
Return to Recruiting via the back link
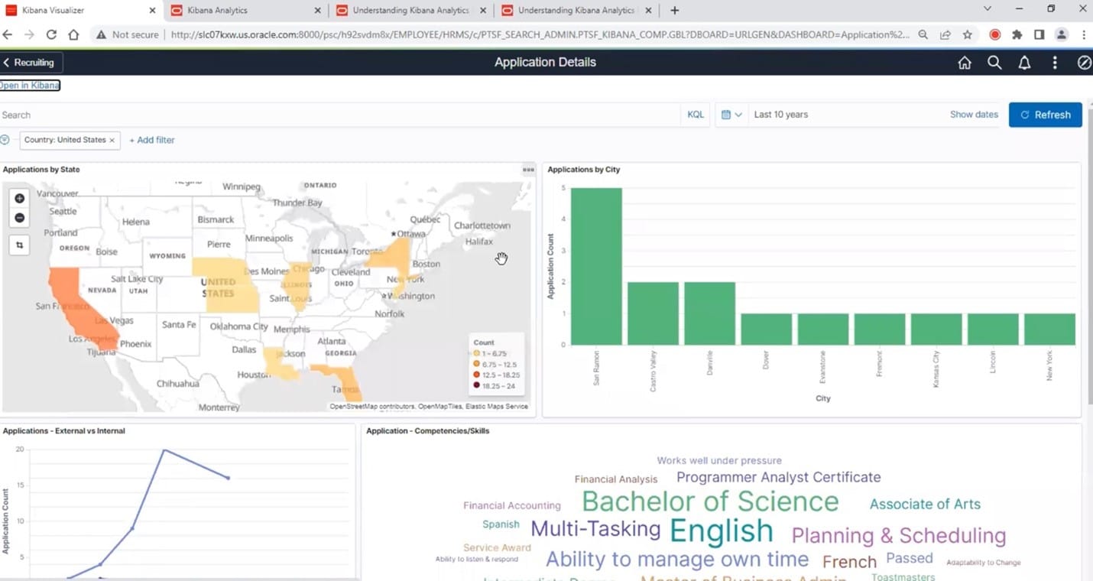coord(29,62)
